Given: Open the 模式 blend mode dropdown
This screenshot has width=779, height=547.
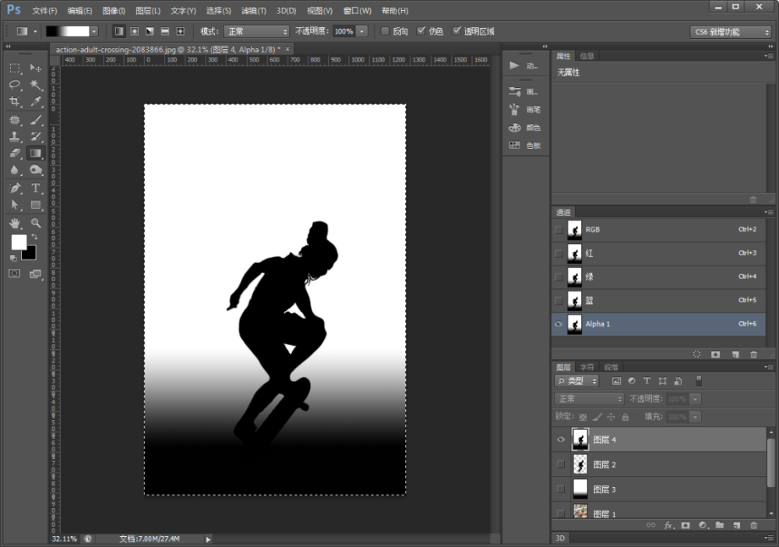Looking at the screenshot, I should pyautogui.click(x=256, y=31).
